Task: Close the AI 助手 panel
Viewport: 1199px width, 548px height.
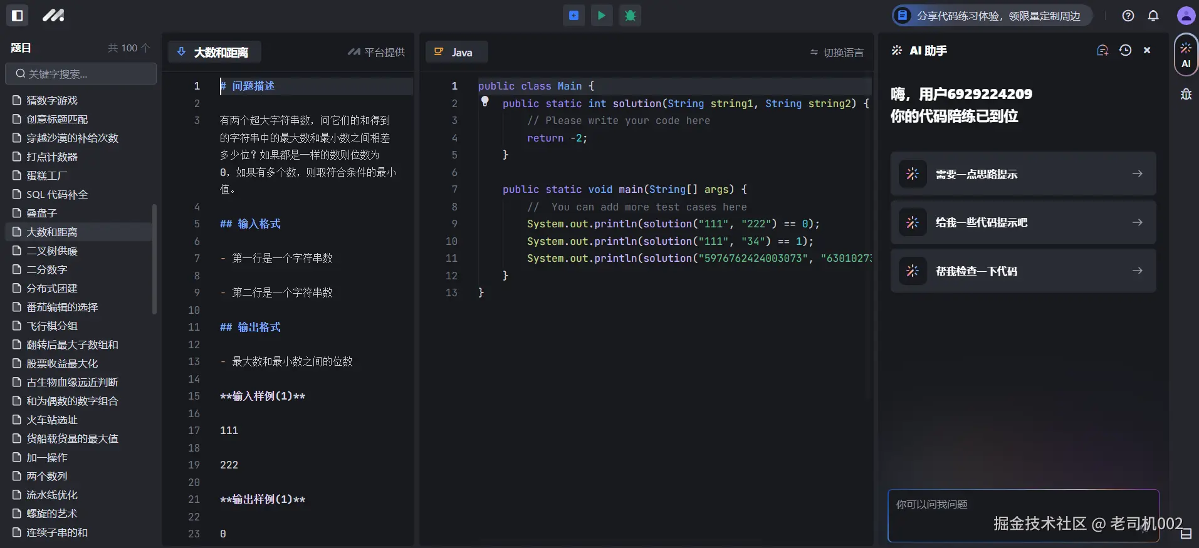Action: coord(1147,51)
